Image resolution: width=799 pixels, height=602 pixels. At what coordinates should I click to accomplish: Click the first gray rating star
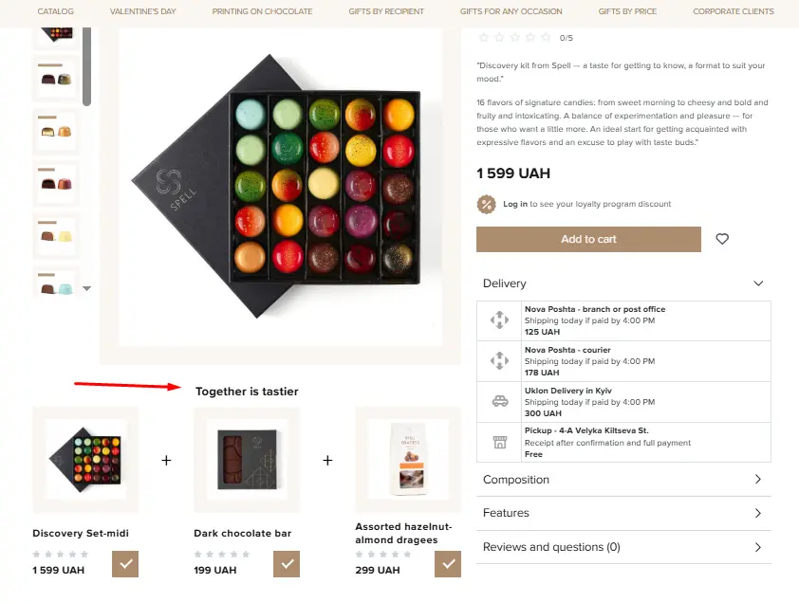484,38
